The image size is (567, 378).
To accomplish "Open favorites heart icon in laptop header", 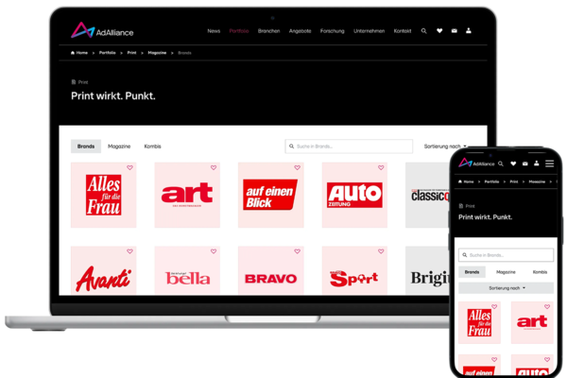I will (x=439, y=31).
